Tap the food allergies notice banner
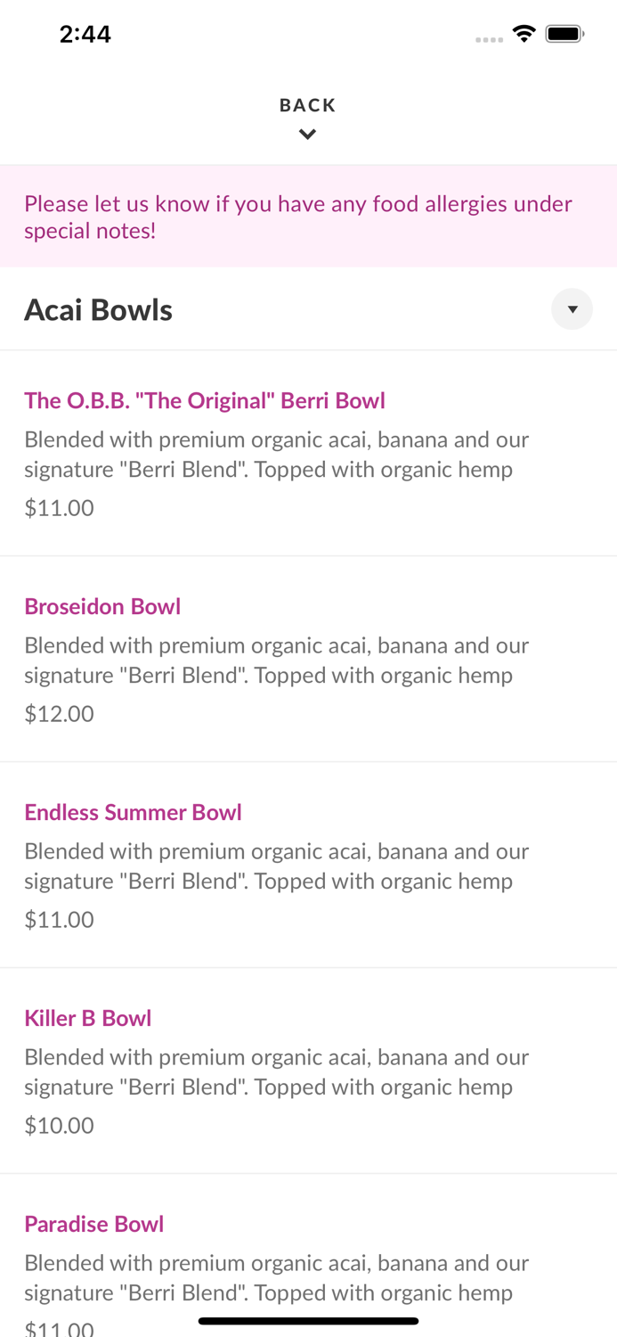 pyautogui.click(x=308, y=216)
